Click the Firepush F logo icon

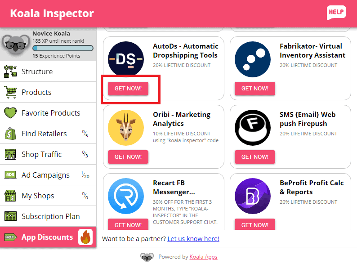[x=253, y=128]
